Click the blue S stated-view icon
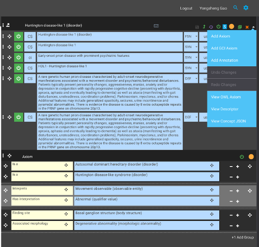The height and width of the screenshot is (247, 259). click(x=225, y=27)
